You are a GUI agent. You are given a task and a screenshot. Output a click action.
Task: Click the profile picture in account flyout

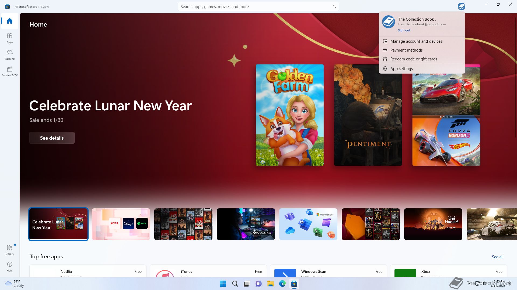(x=389, y=22)
